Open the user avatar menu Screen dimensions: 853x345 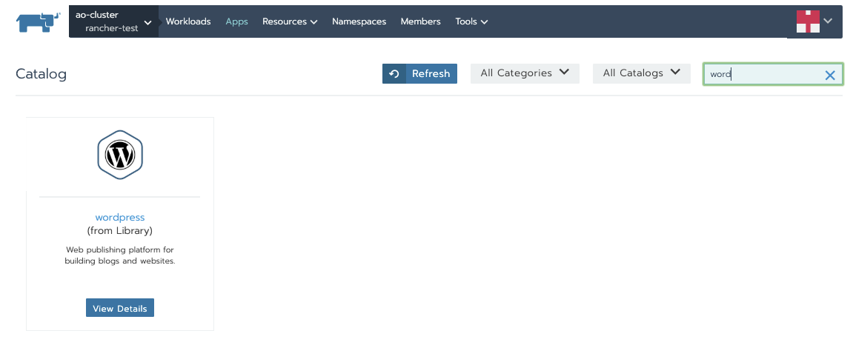pos(808,21)
